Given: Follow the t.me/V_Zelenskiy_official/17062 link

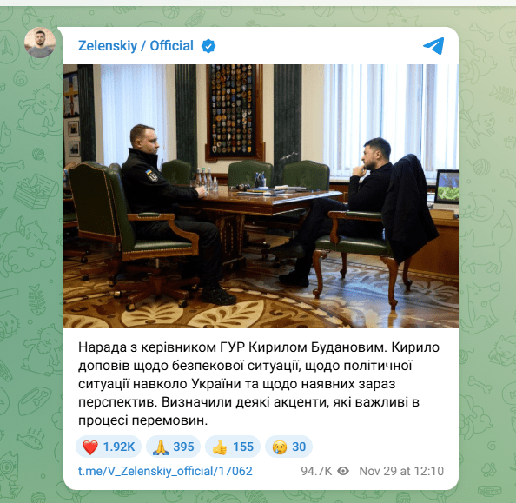Looking at the screenshot, I should click(165, 471).
